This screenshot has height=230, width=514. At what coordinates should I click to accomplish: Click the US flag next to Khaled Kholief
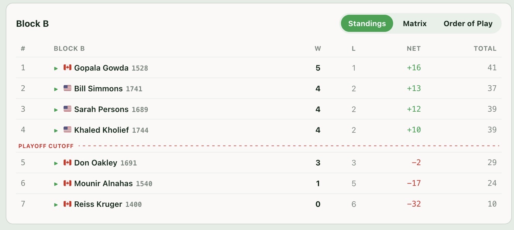pos(67,130)
